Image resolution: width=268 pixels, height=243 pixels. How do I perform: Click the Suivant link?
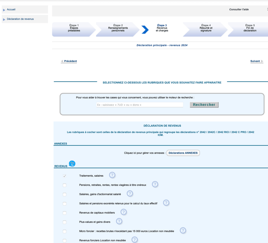257,61
